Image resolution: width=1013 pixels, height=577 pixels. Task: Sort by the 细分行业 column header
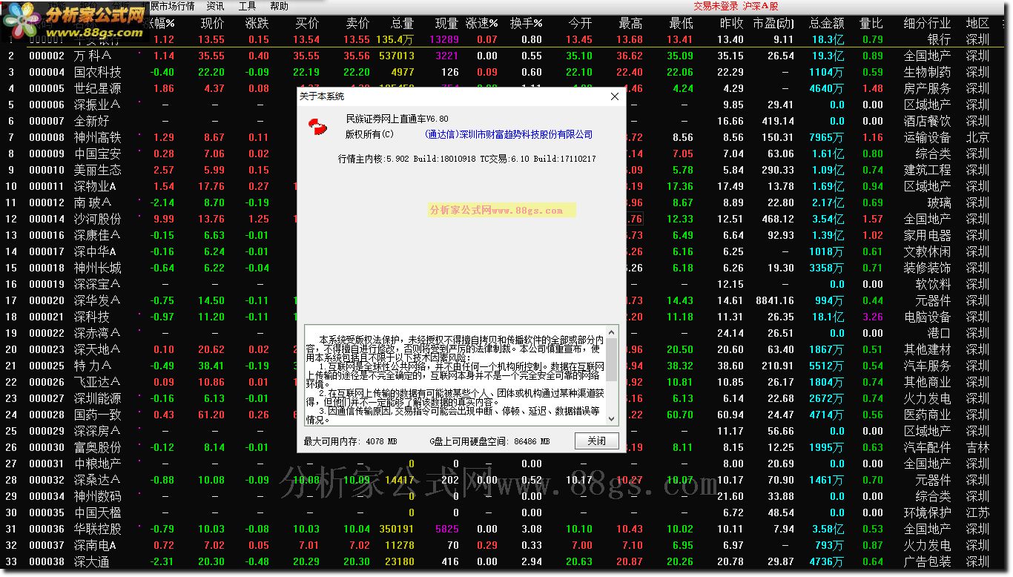pos(927,24)
